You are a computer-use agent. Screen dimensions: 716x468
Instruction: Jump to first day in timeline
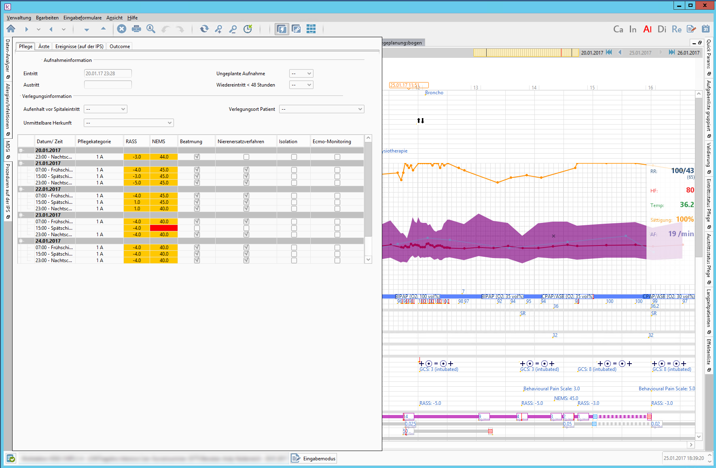coord(609,53)
